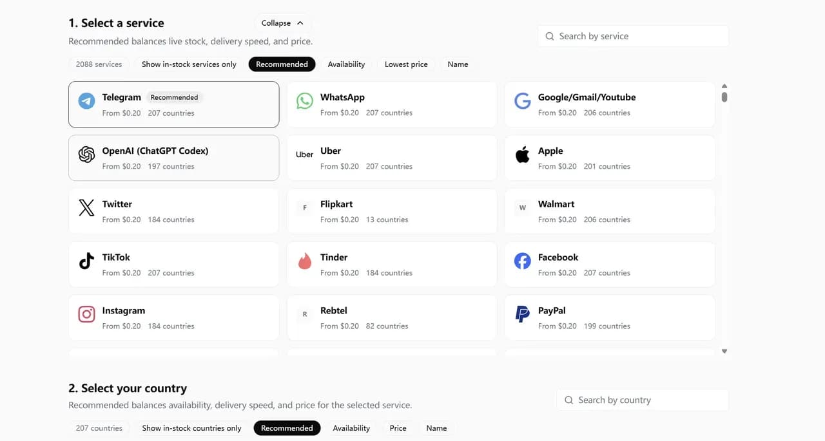Click the Walmart W placeholder icon
Viewport: 825px width, 441px height.
[523, 207]
